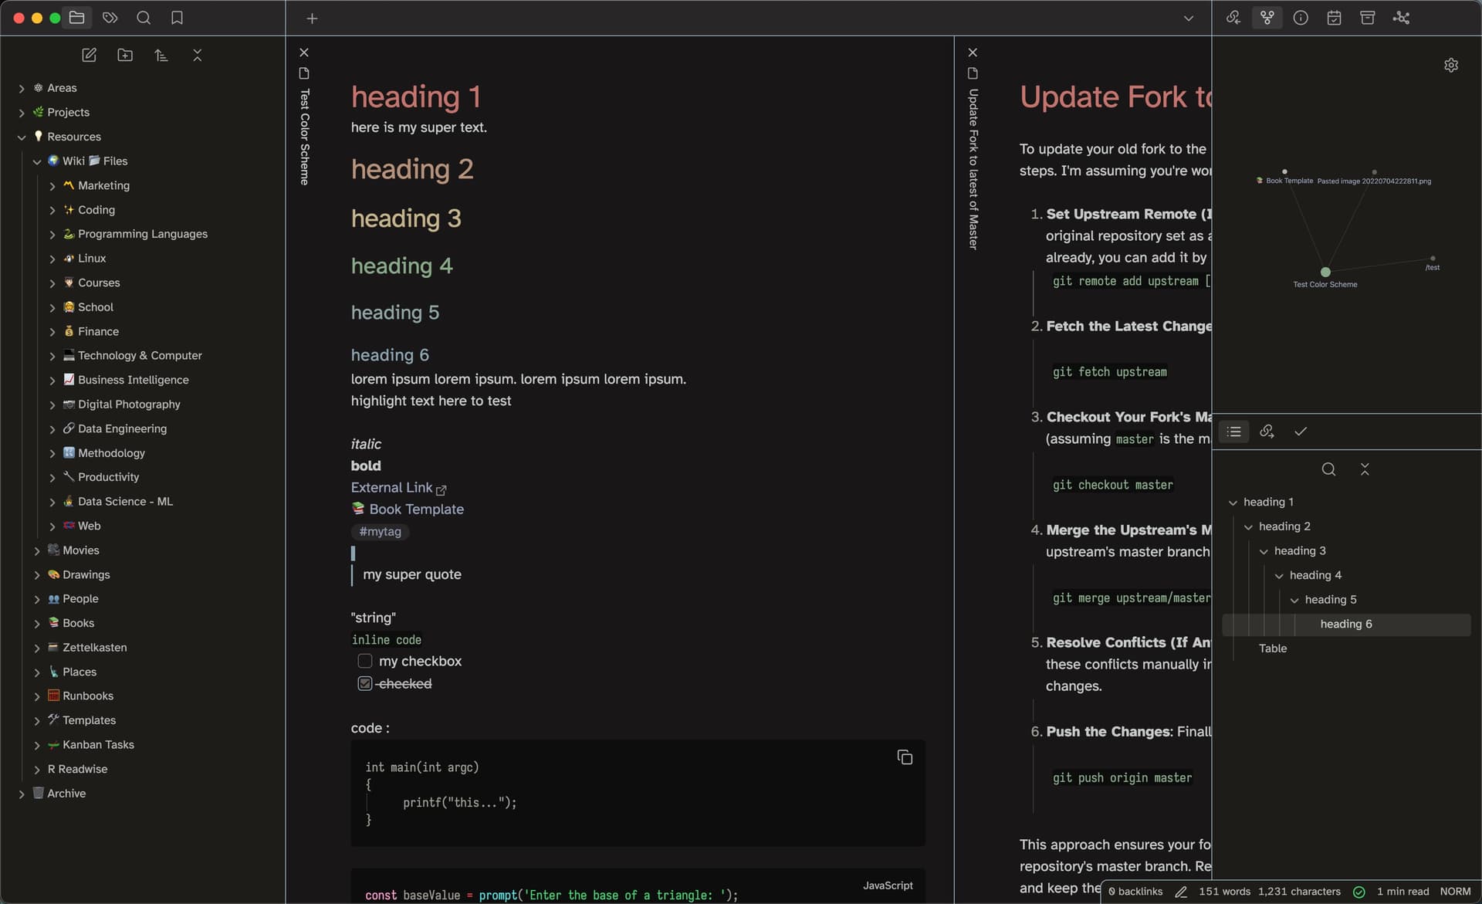Create a new note in the sidebar
Screen dimensions: 1482x904
89,55
